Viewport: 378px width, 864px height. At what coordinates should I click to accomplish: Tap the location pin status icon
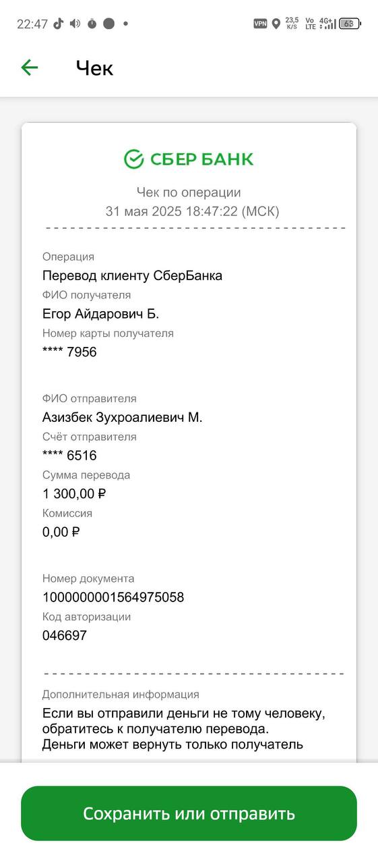tap(276, 24)
